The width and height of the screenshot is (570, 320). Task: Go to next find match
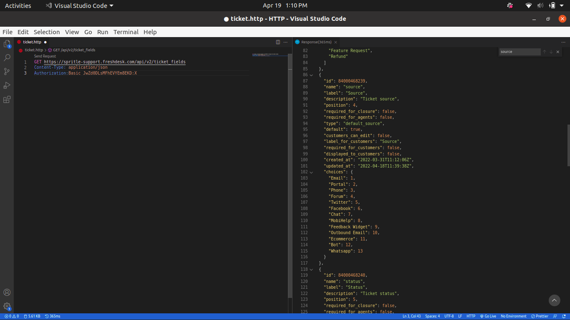(551, 52)
